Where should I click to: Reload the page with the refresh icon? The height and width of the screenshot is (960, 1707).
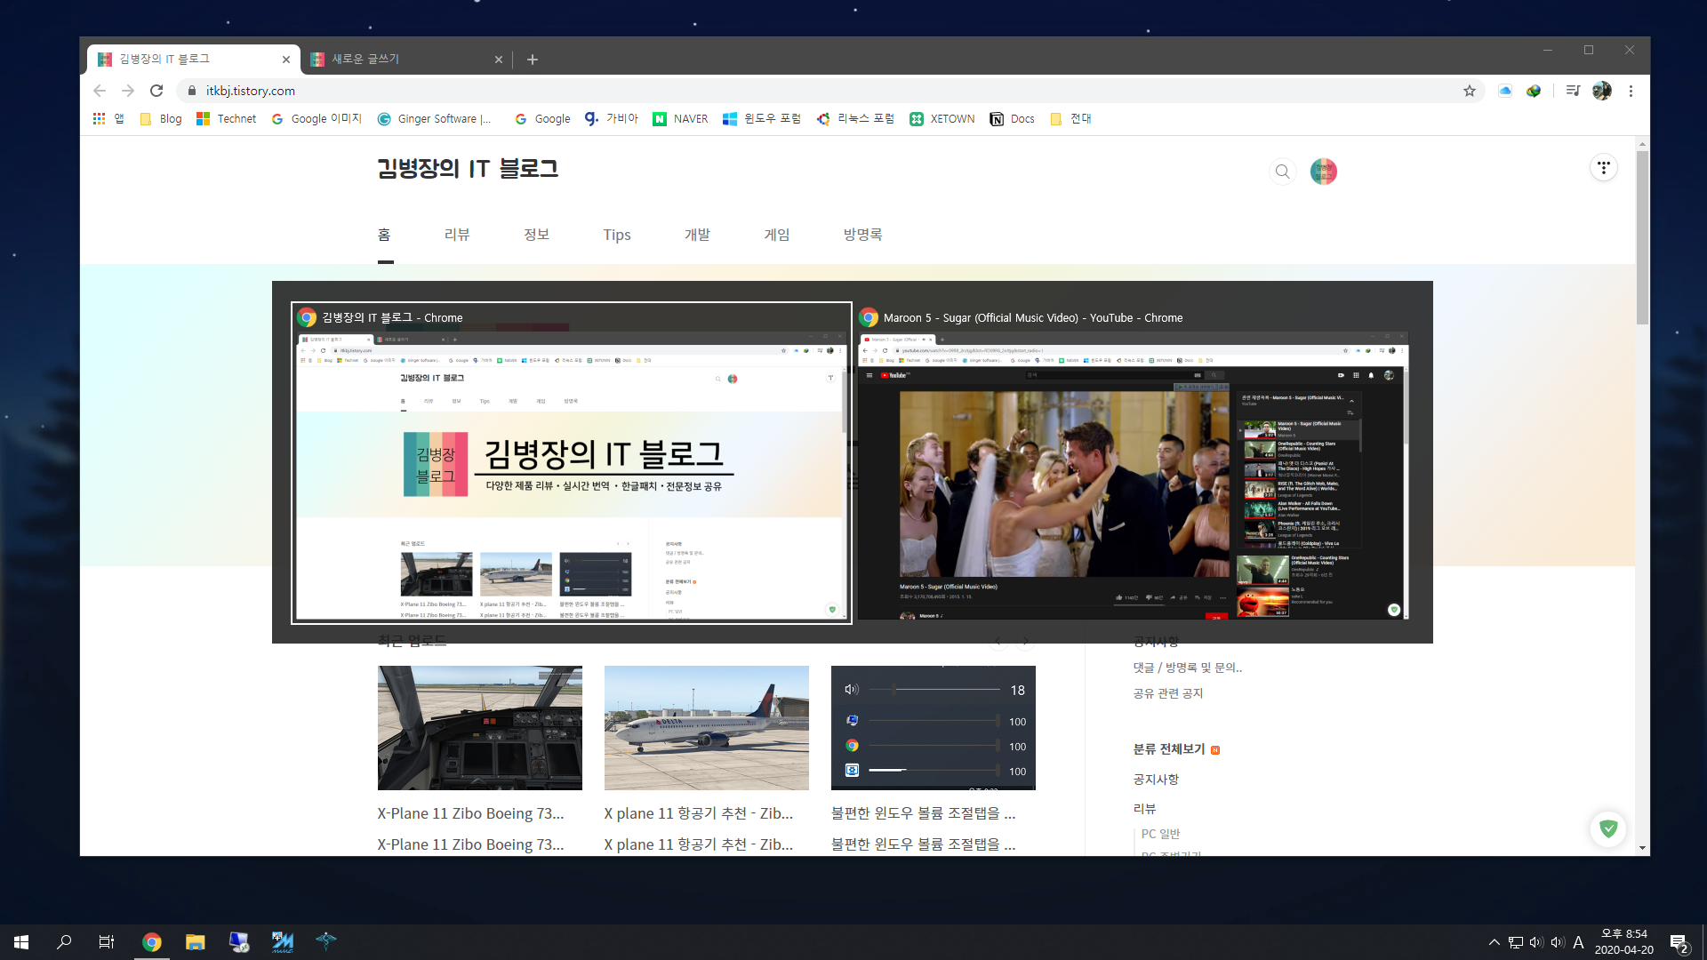click(x=156, y=91)
